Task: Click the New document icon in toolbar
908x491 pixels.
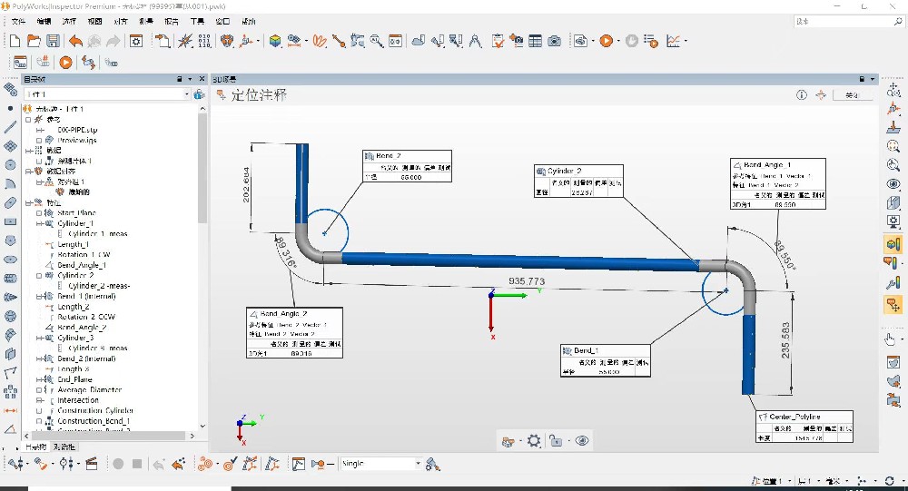Action: coord(14,41)
